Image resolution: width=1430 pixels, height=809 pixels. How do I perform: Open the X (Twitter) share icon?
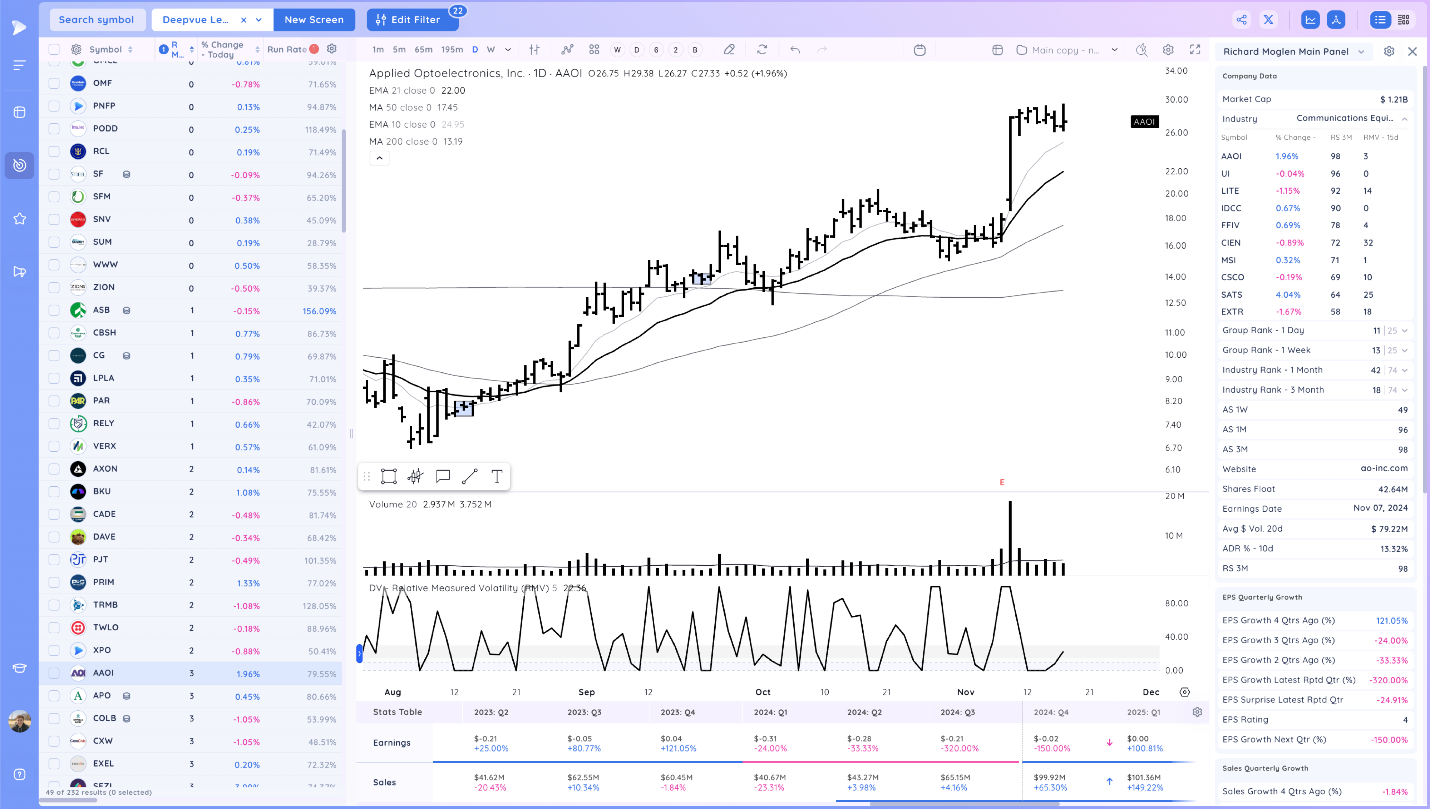tap(1268, 20)
